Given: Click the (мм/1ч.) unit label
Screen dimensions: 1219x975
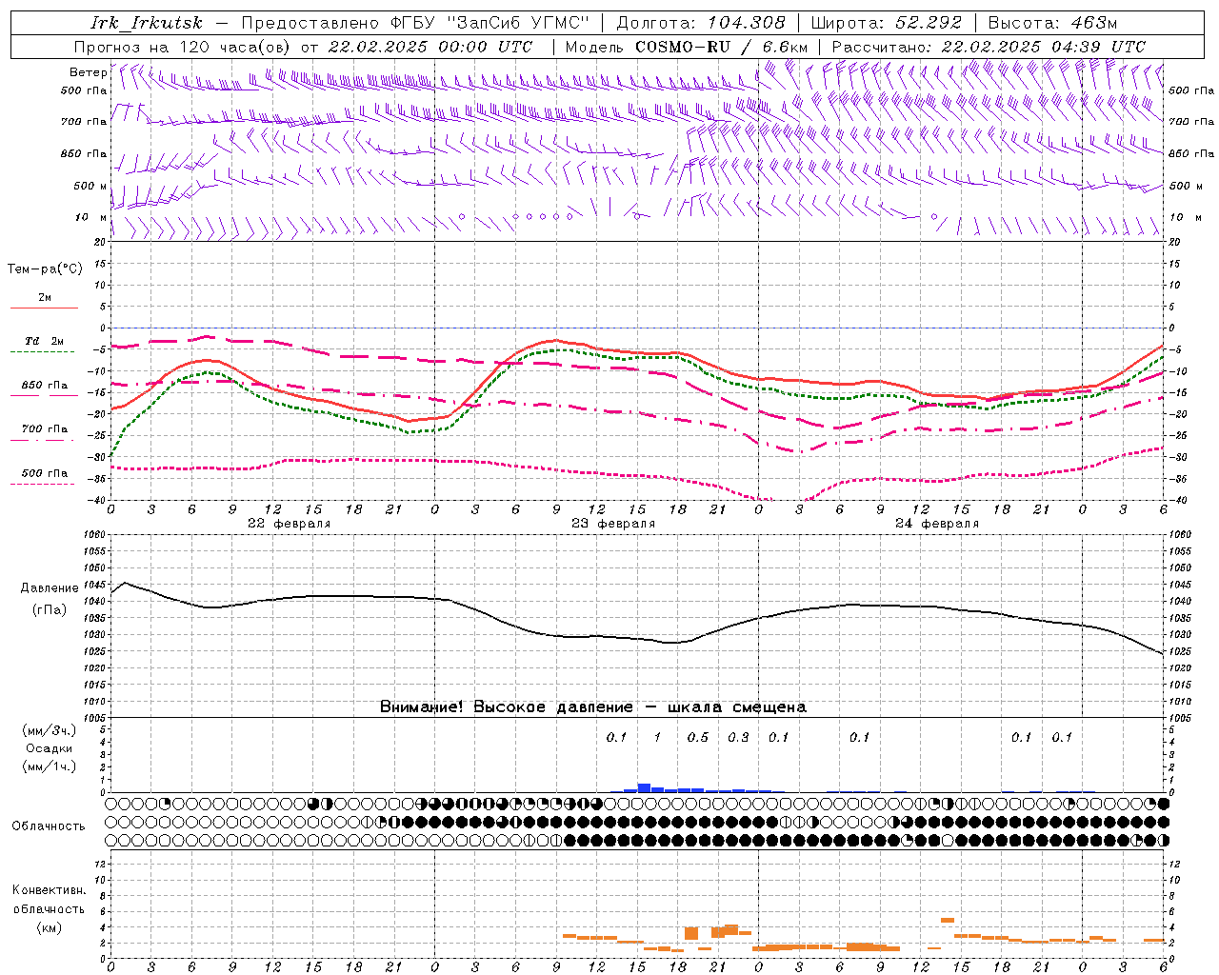Looking at the screenshot, I should pyautogui.click(x=50, y=766).
